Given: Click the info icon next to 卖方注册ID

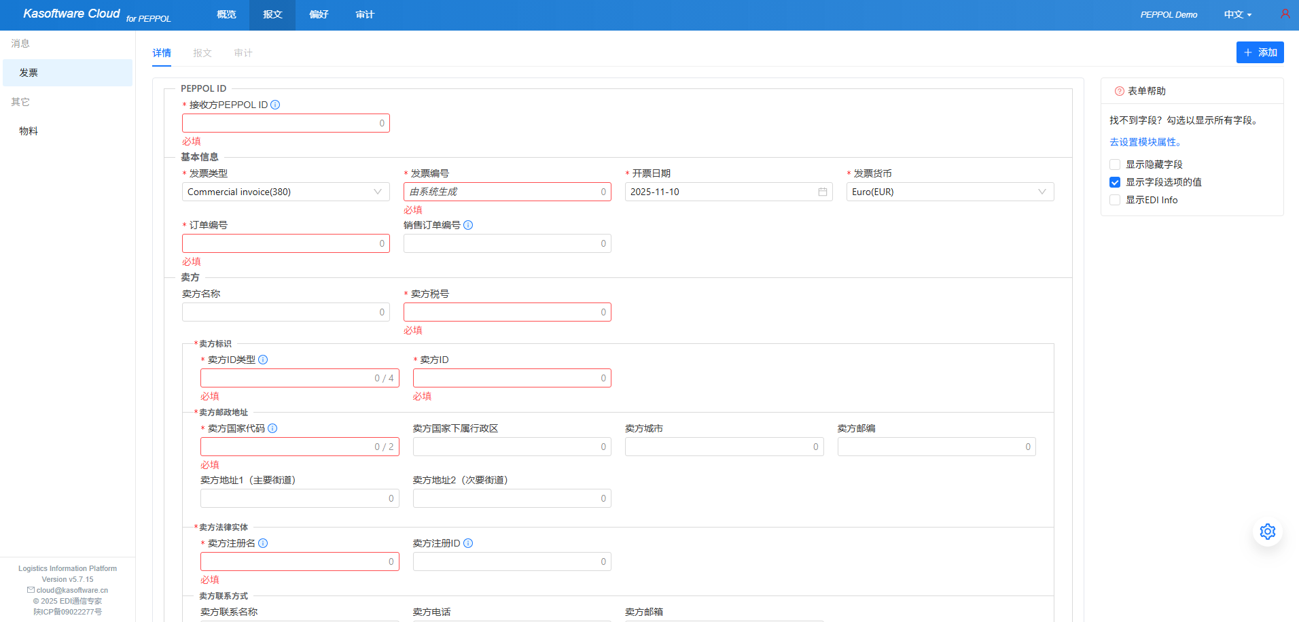Looking at the screenshot, I should (468, 543).
